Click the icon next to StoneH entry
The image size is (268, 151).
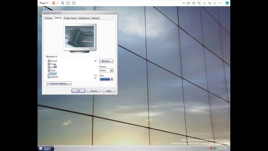click(x=49, y=61)
